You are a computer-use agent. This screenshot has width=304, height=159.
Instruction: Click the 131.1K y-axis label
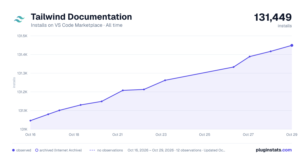23,111
